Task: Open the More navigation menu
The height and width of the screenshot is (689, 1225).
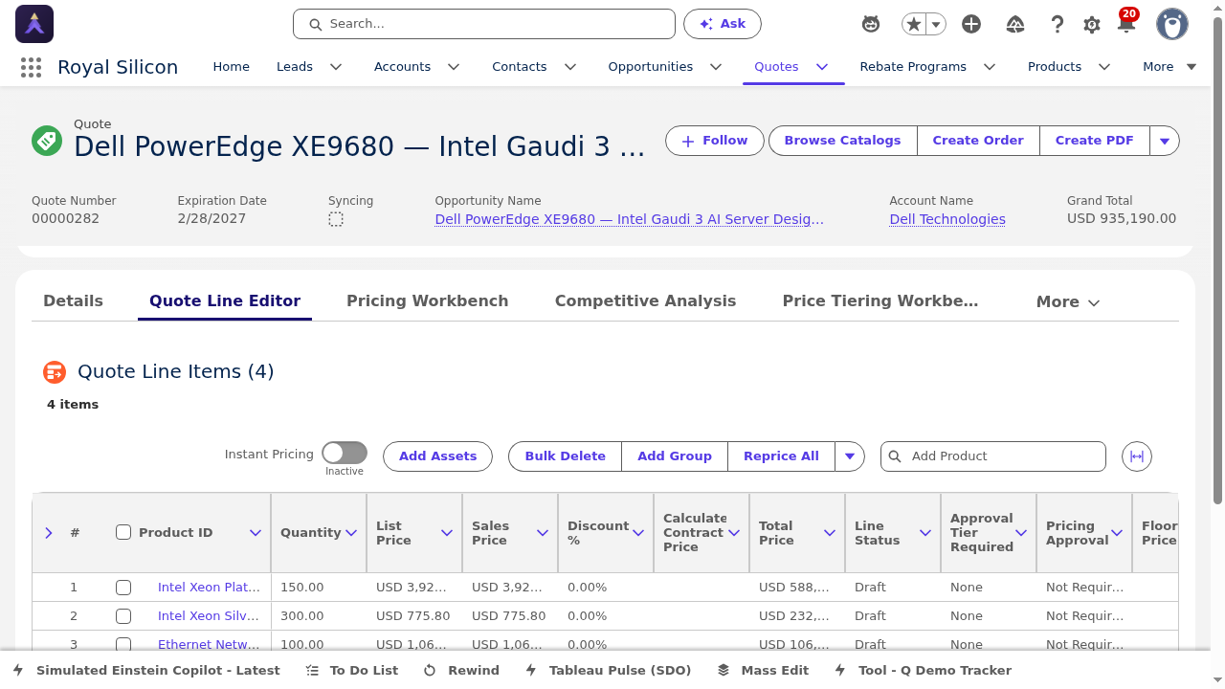Action: pos(1169,67)
